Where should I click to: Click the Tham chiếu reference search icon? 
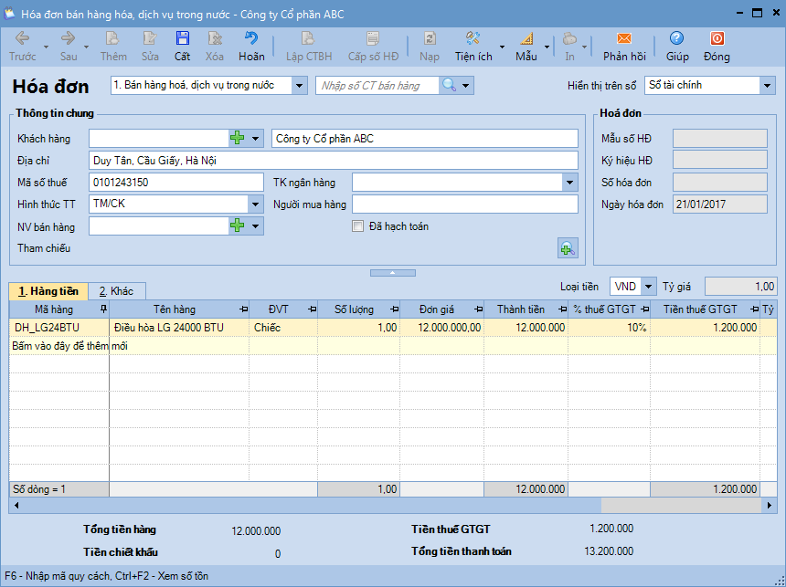tap(568, 248)
